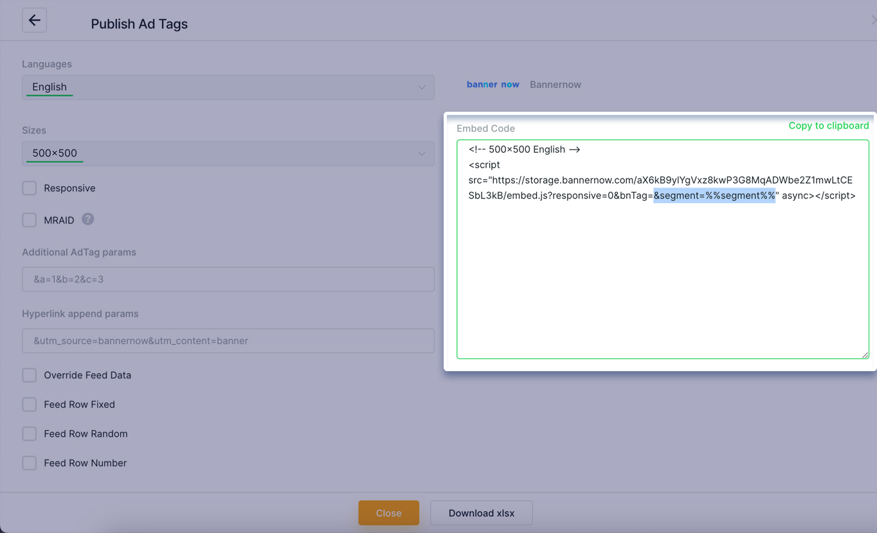Screen dimensions: 877x533
Task: Click the orange Close button
Action: coord(389,513)
